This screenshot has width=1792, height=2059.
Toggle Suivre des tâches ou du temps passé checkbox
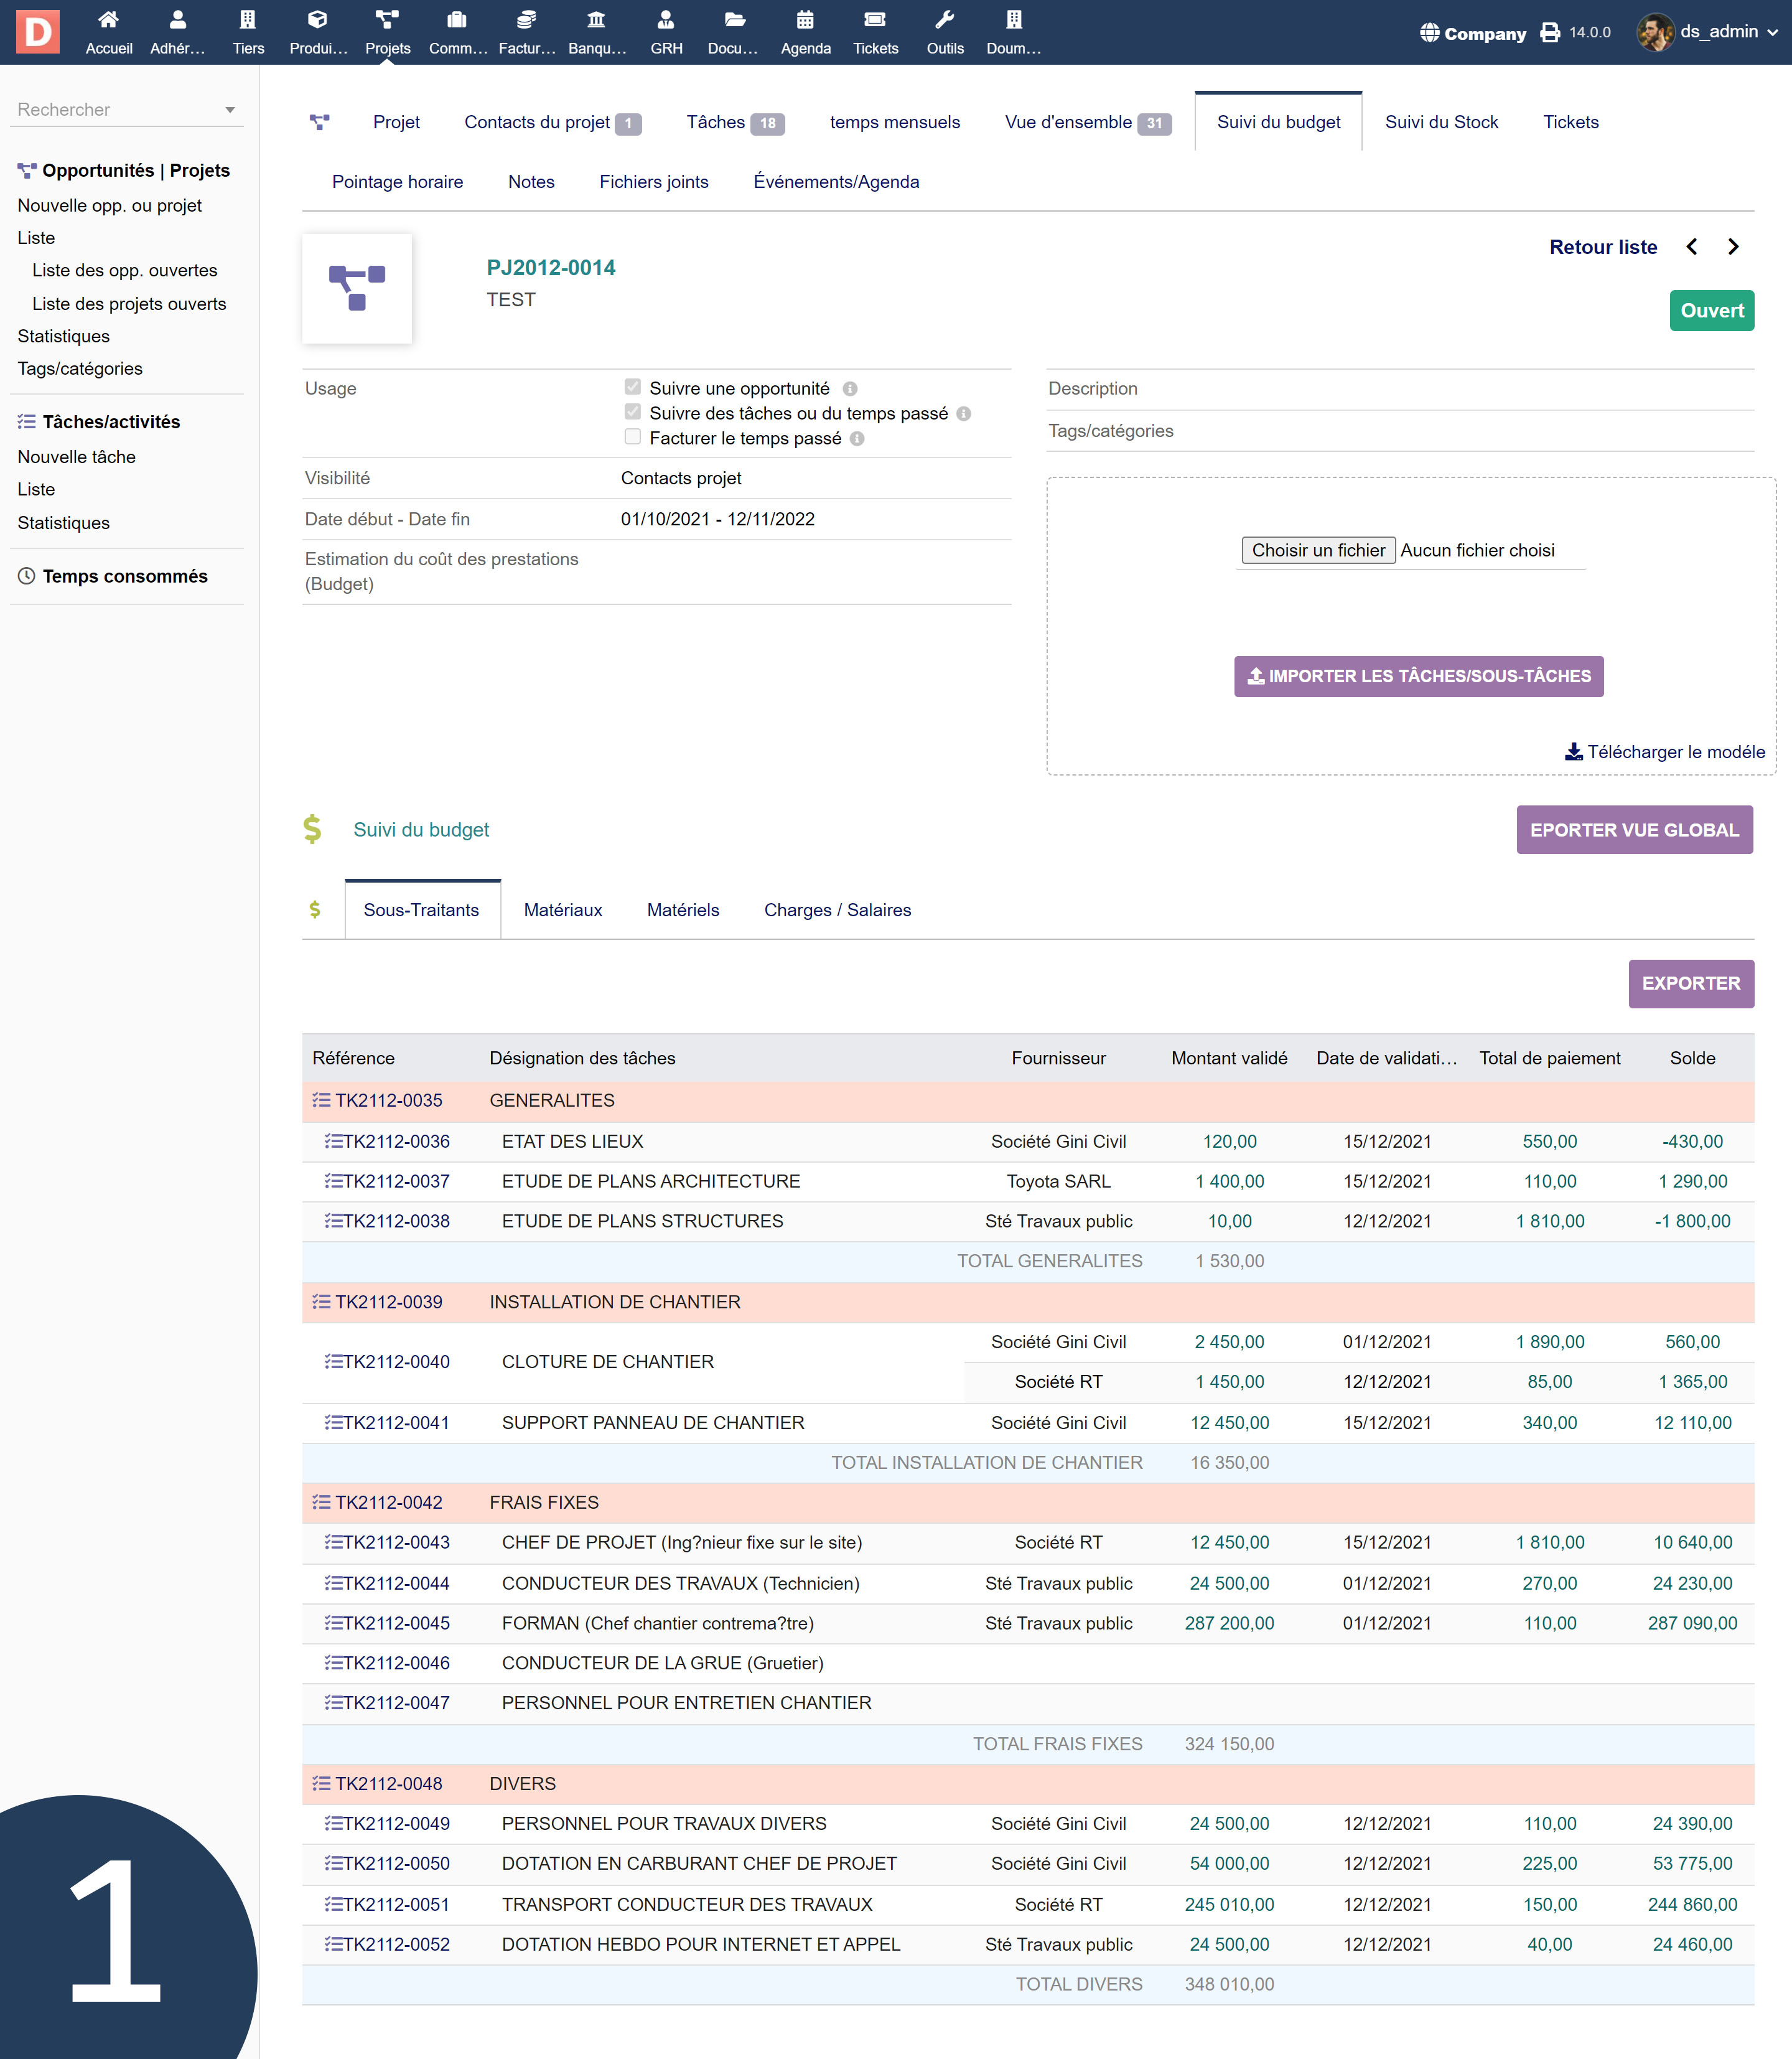[632, 412]
